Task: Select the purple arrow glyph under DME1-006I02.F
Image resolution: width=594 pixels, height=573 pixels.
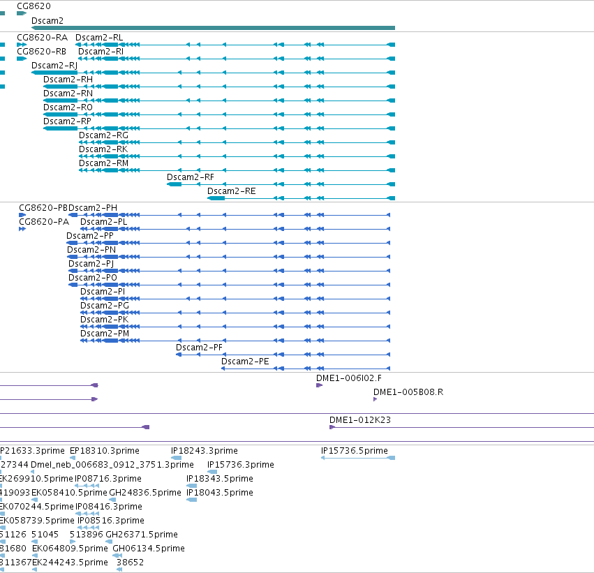Action: 320,385
